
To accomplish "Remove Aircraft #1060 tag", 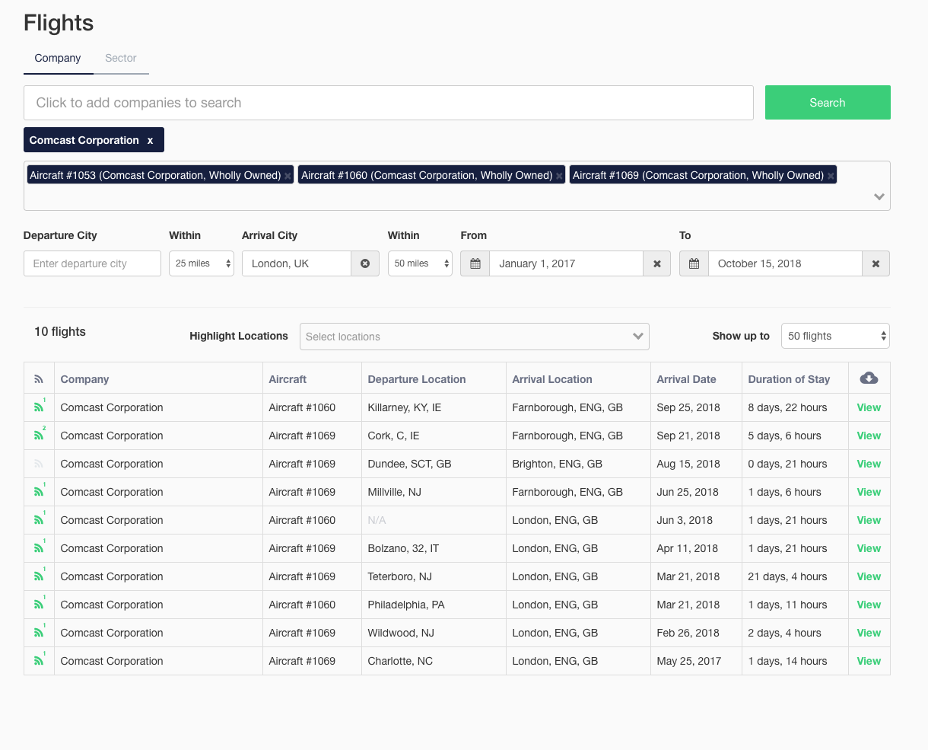I will point(559,176).
